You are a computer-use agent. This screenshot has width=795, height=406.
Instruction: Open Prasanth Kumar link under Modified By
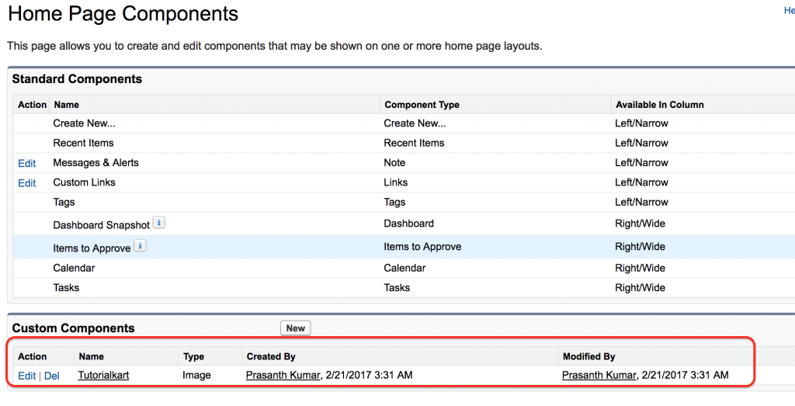(x=599, y=375)
